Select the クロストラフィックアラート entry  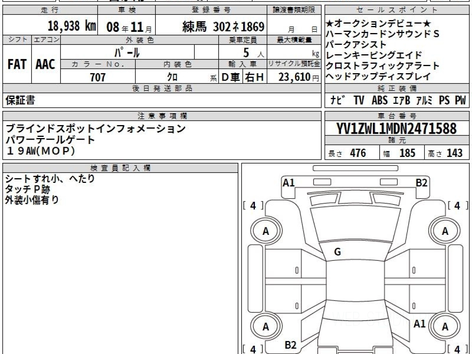(x=383, y=66)
